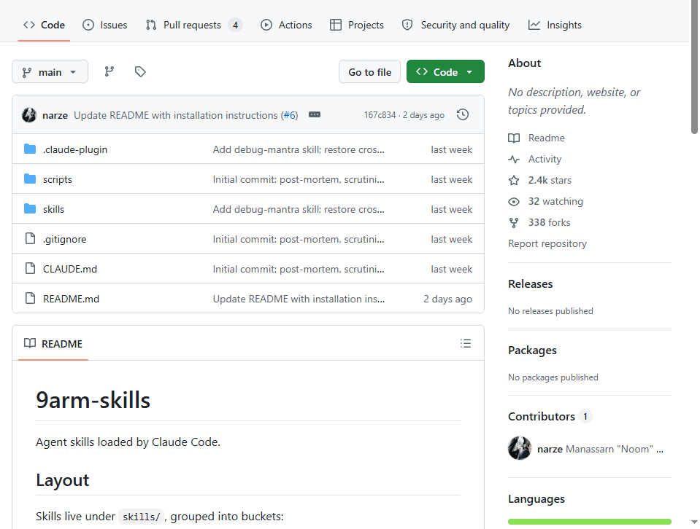The image size is (700, 529).
Task: Open latest commit message about README installation
Action: tap(175, 115)
